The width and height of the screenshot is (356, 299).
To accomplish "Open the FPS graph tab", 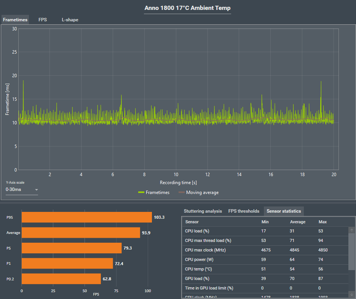I will 43,20.
